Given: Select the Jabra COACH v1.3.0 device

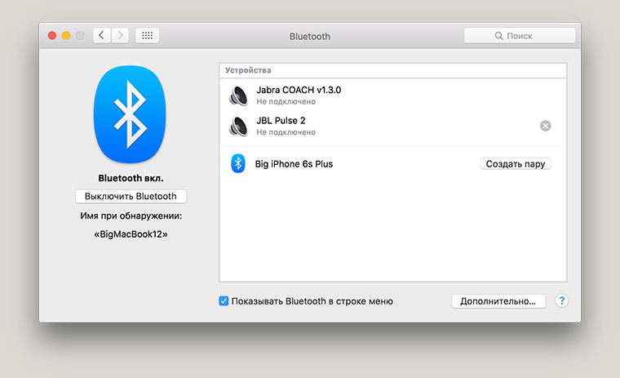Looking at the screenshot, I should click(392, 95).
